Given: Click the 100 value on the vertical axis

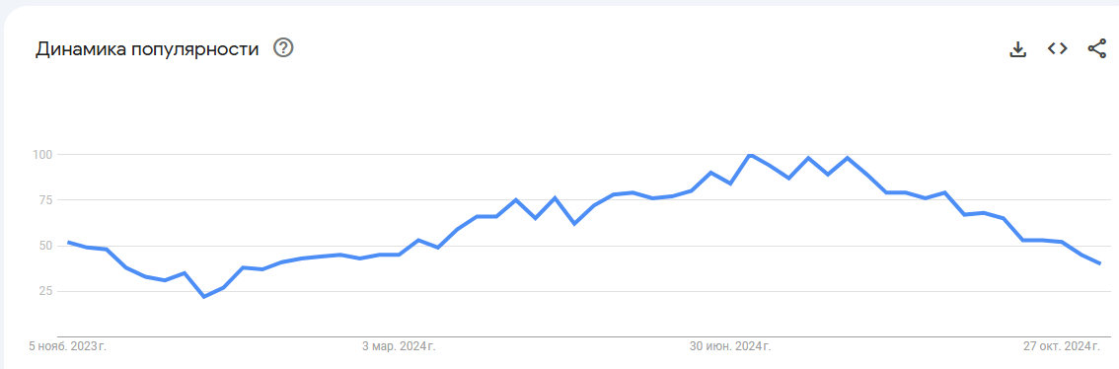Looking at the screenshot, I should pyautogui.click(x=39, y=154).
